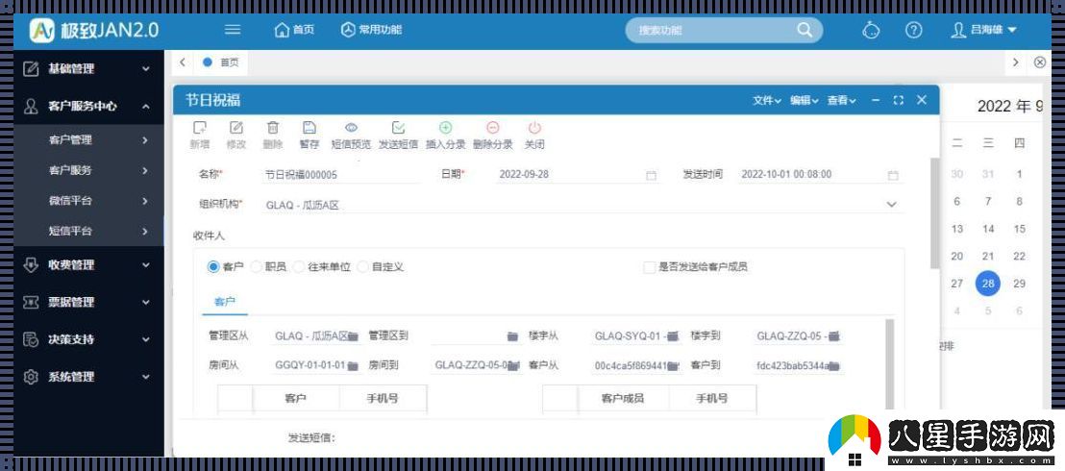Select the 客户 tab under recipients
Image resolution: width=1065 pixels, height=471 pixels.
pos(225,302)
